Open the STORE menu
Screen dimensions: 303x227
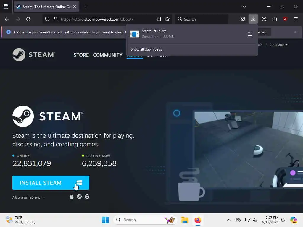[x=81, y=55]
